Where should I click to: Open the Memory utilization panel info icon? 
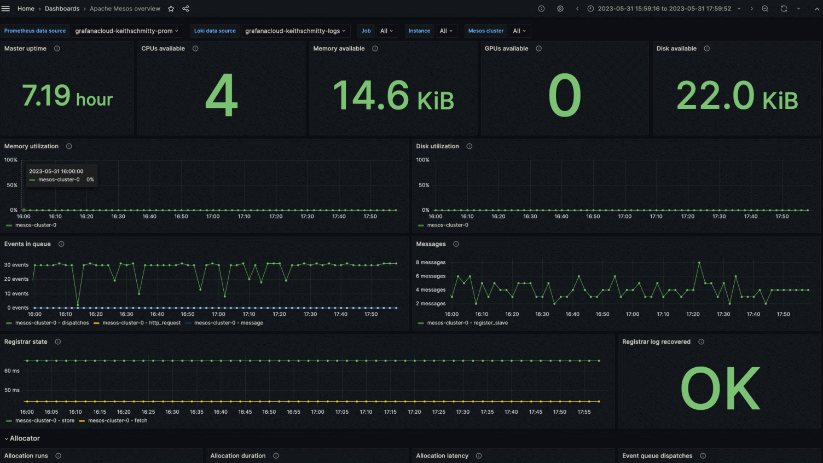click(x=69, y=146)
